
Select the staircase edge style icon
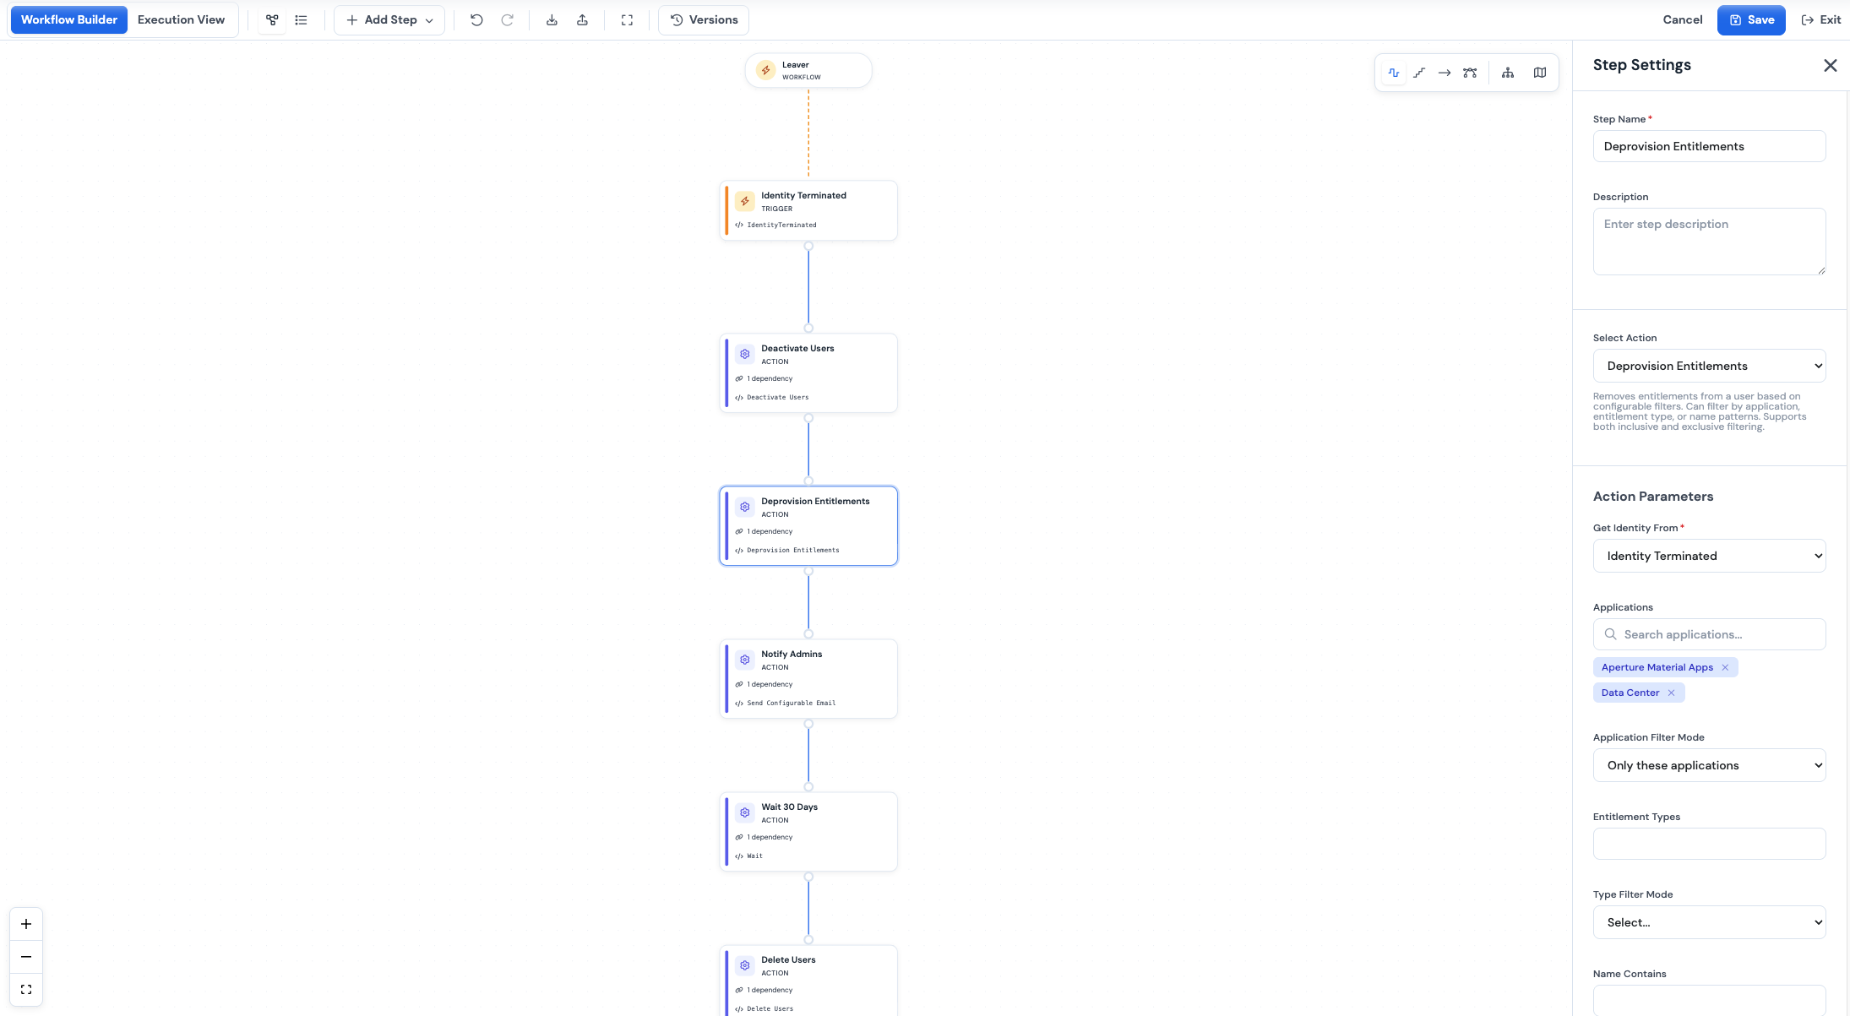[1419, 73]
